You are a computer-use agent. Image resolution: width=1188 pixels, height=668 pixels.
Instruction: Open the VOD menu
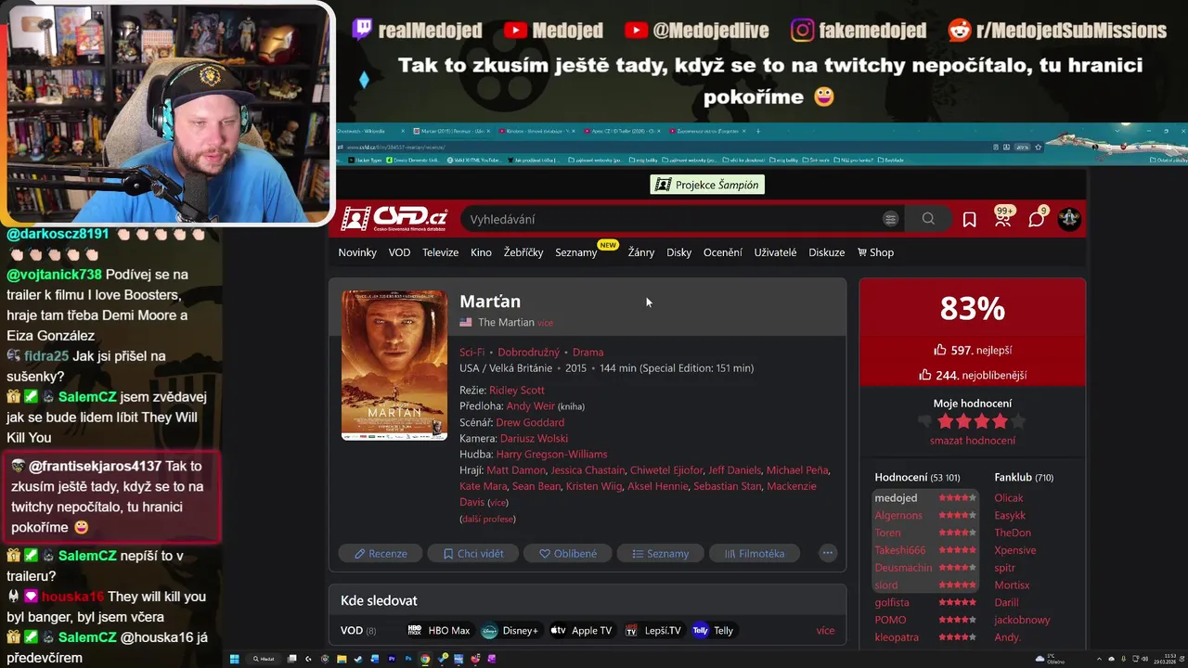point(399,252)
